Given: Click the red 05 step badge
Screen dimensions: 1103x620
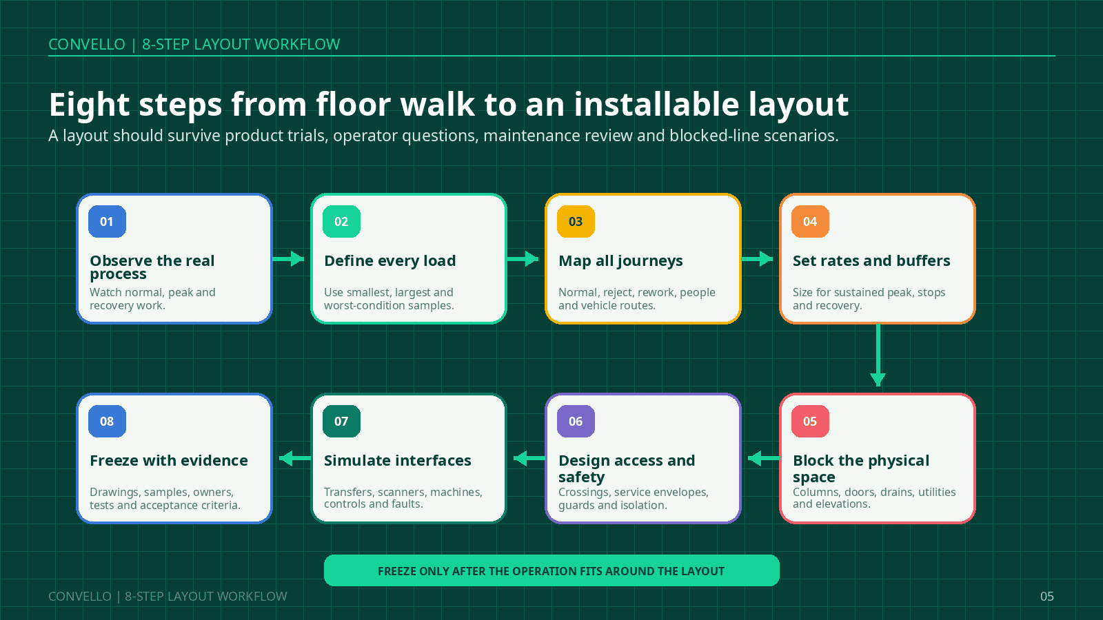Looking at the screenshot, I should (810, 421).
